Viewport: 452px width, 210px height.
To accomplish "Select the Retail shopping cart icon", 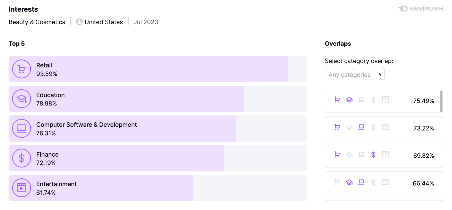I will tap(21, 69).
